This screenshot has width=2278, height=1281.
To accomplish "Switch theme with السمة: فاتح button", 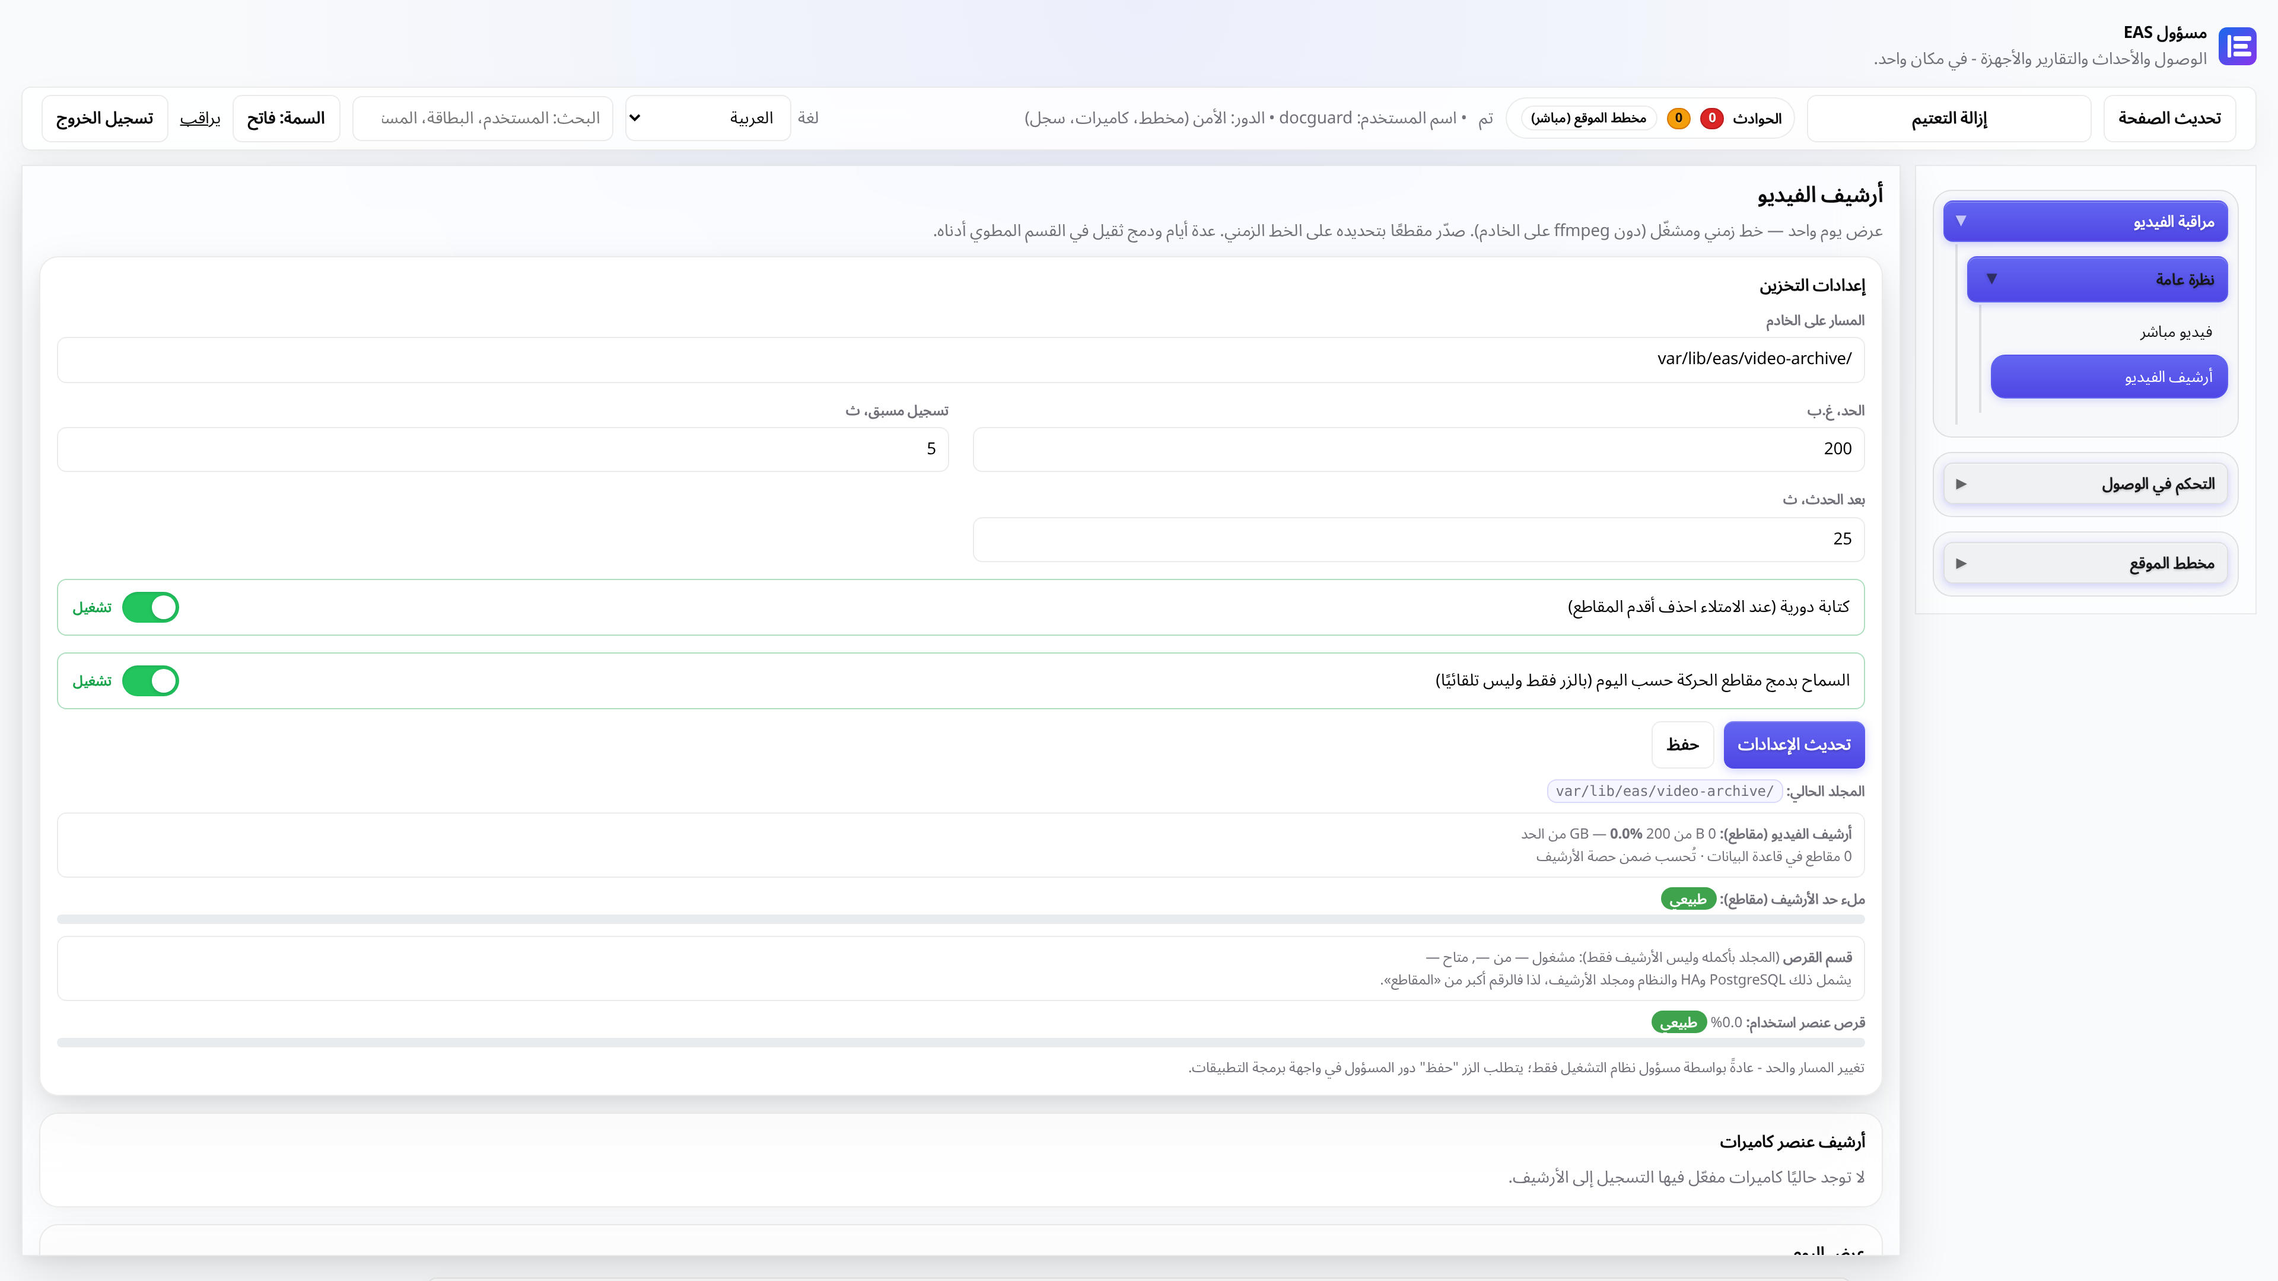I will point(285,119).
